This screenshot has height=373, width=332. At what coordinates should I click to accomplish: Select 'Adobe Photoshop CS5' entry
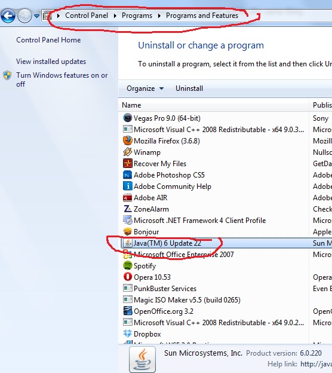(x=169, y=175)
